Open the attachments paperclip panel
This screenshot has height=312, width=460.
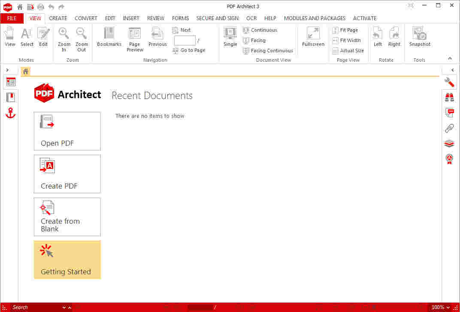[449, 128]
